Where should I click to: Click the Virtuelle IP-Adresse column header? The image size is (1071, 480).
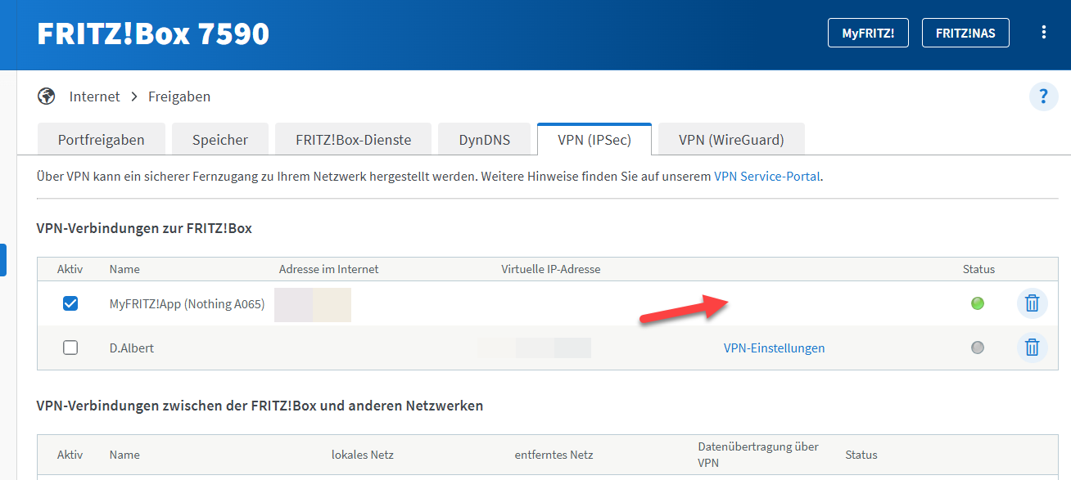click(551, 269)
